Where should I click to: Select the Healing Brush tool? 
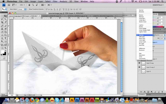click(2, 26)
